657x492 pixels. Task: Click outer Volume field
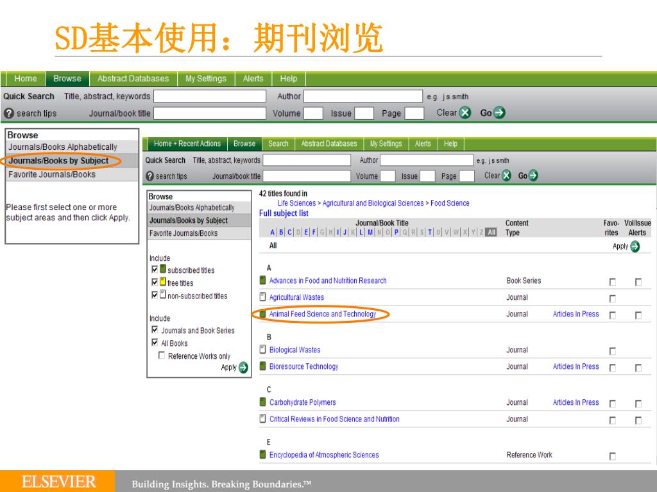pos(313,113)
